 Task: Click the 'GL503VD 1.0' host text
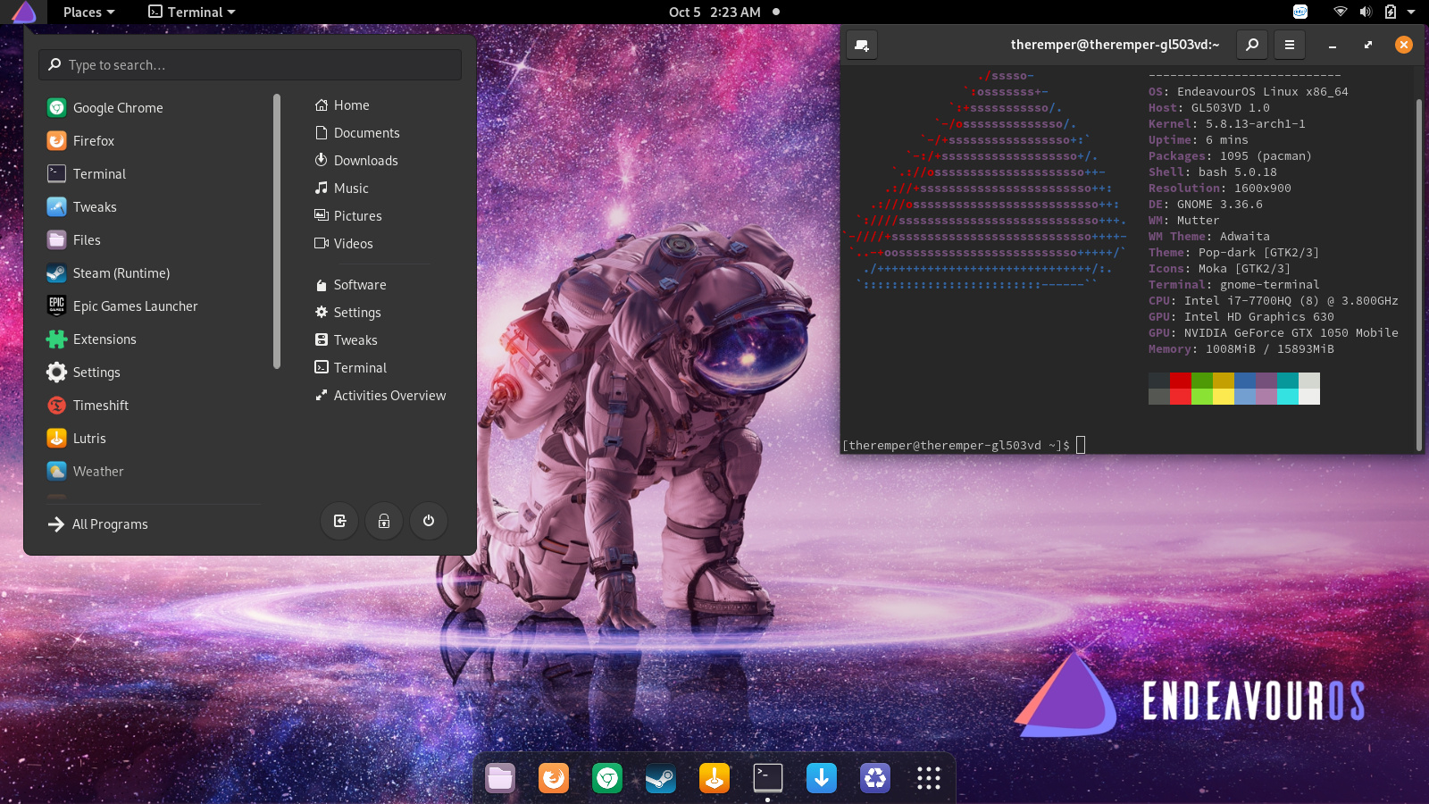(1230, 108)
